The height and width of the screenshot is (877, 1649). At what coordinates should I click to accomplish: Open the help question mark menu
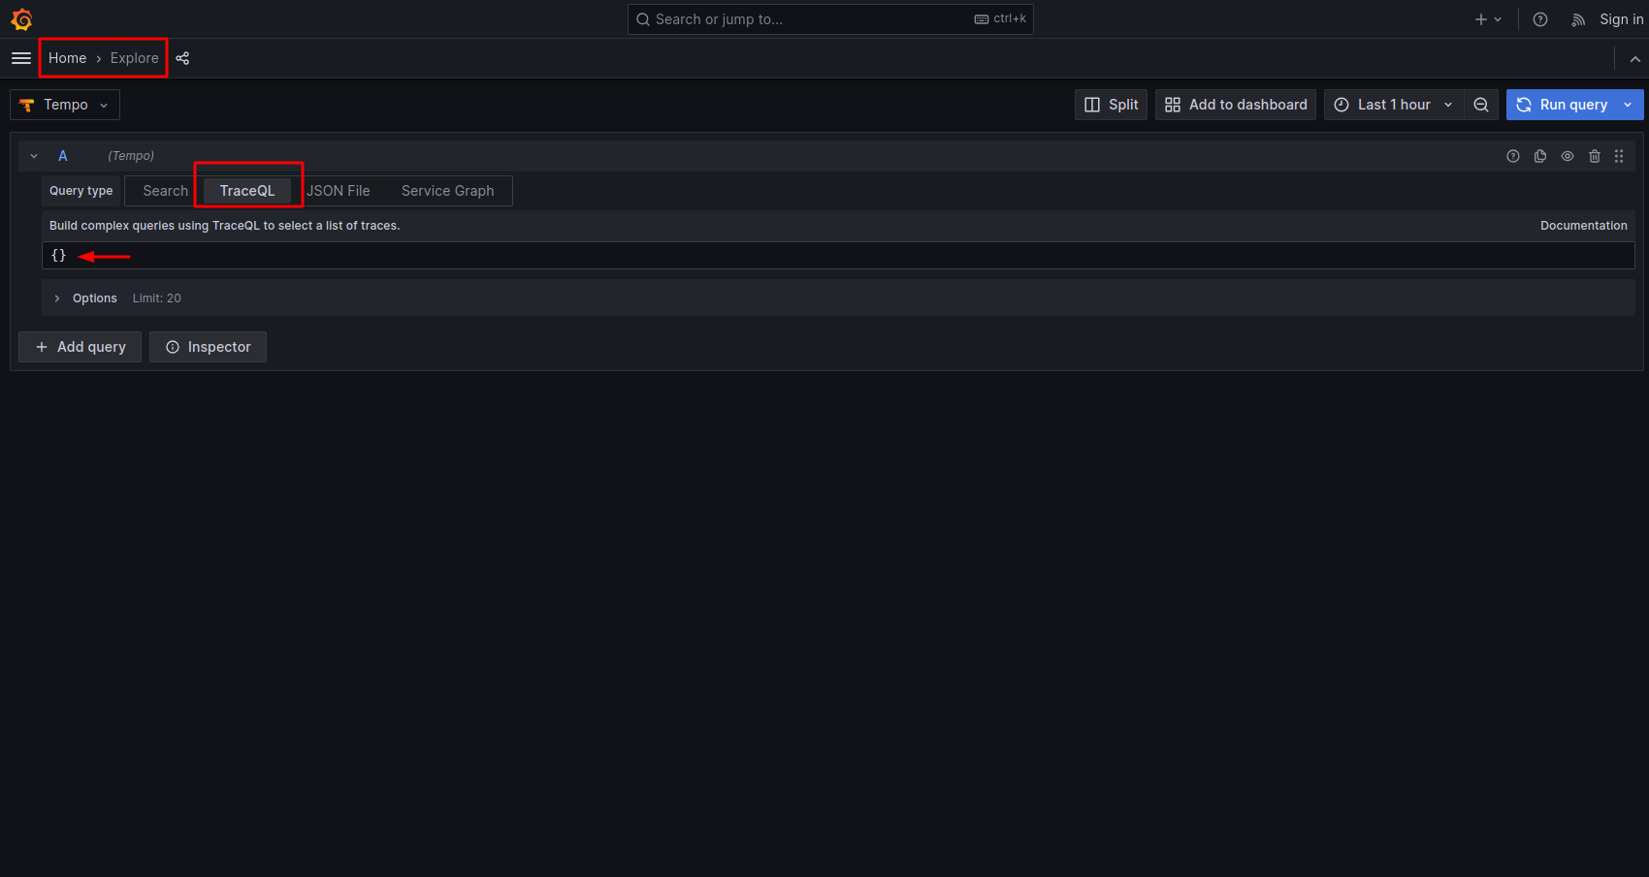coord(1540,19)
